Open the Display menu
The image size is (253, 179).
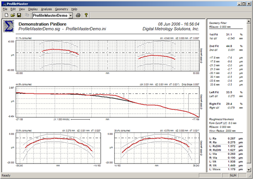pos(33,9)
